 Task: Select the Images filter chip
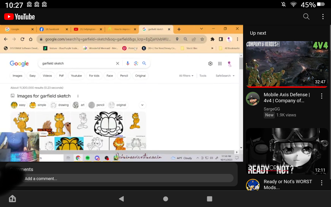pos(17,76)
